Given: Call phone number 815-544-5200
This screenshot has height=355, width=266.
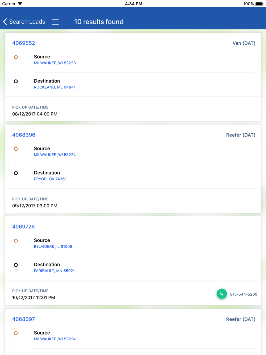Looking at the screenshot, I should click(244, 294).
